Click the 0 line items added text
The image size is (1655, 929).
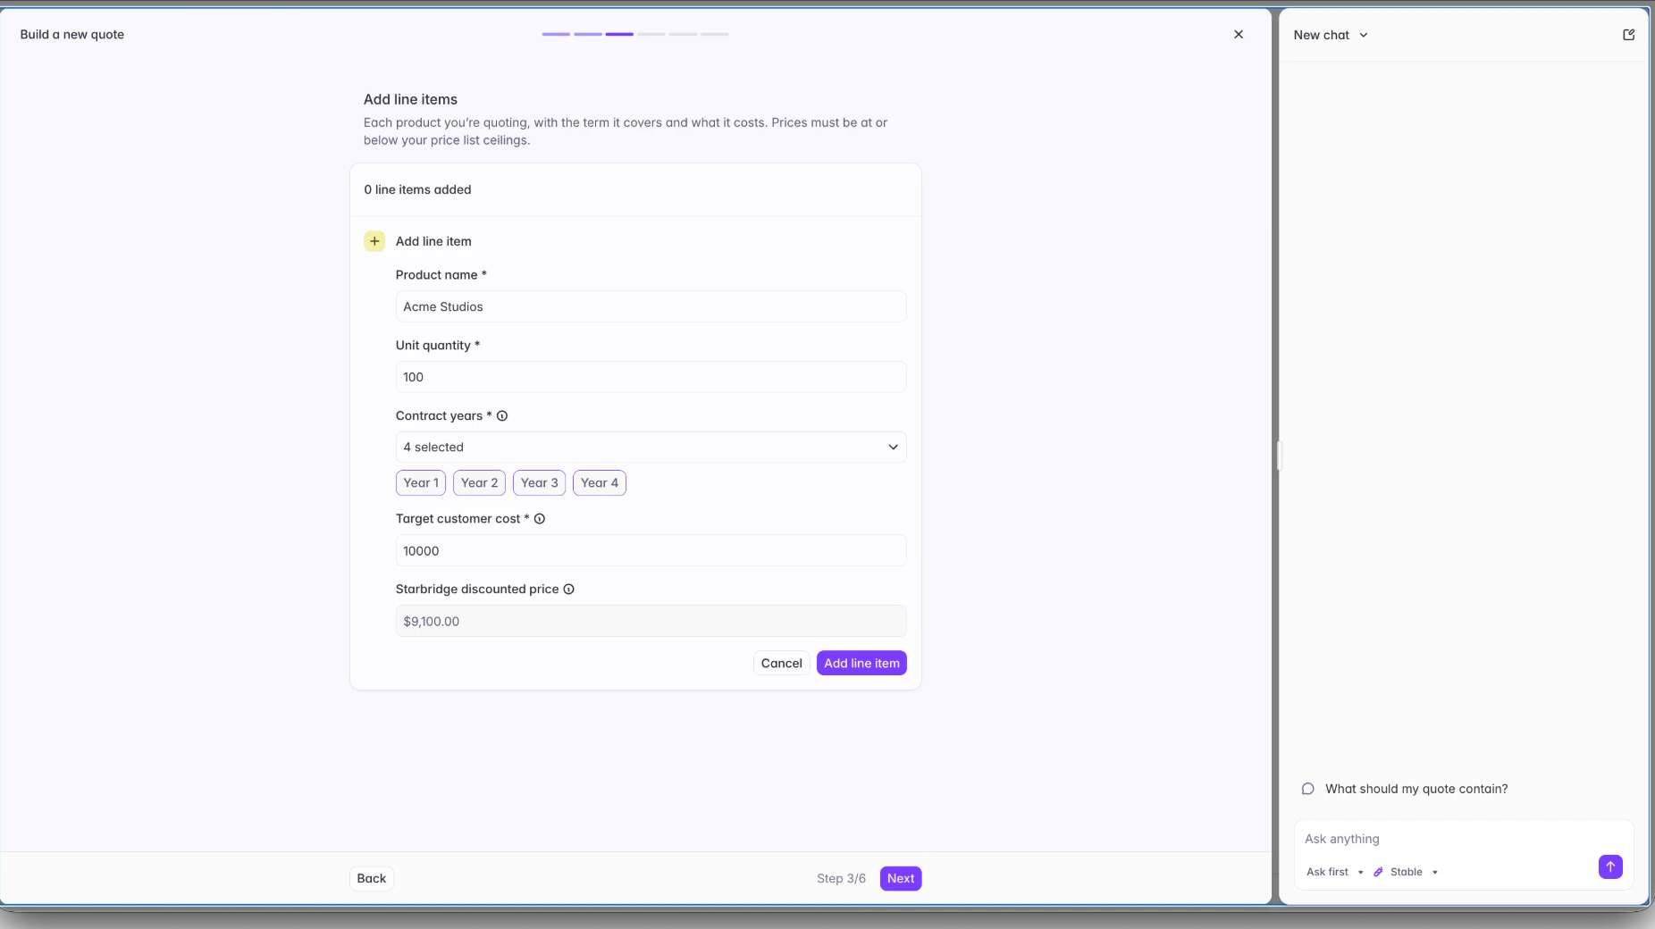click(417, 189)
